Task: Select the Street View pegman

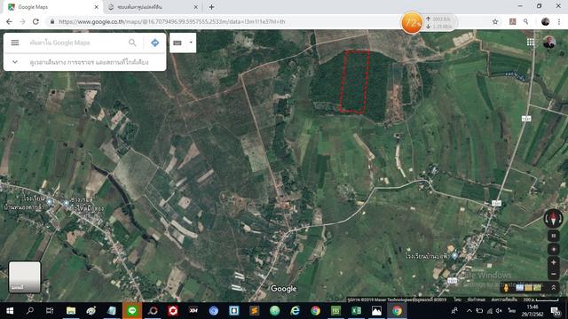Action: click(x=507, y=287)
